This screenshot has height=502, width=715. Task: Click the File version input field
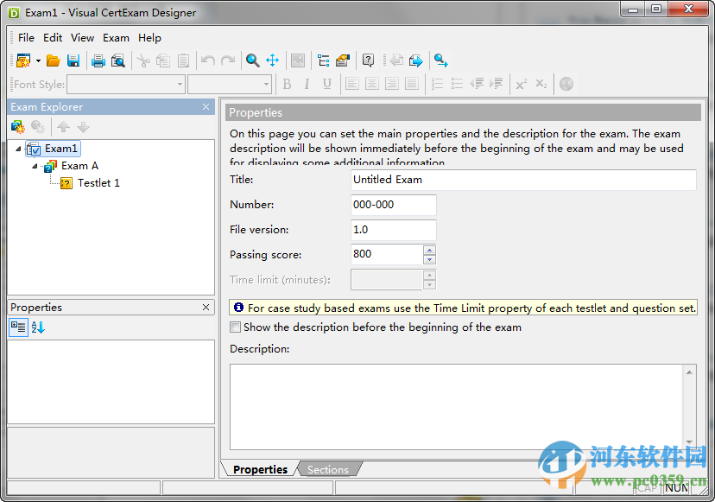click(x=394, y=230)
